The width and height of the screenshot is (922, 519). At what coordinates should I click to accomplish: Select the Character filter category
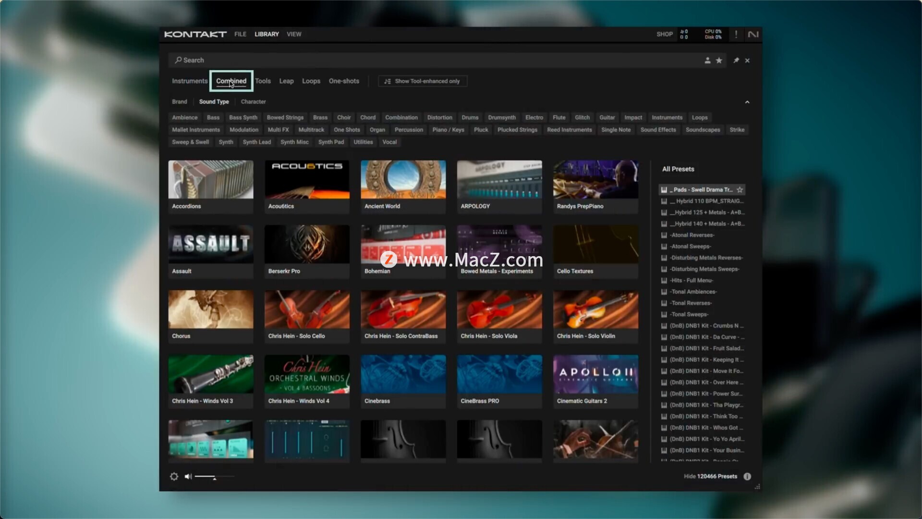tap(253, 102)
